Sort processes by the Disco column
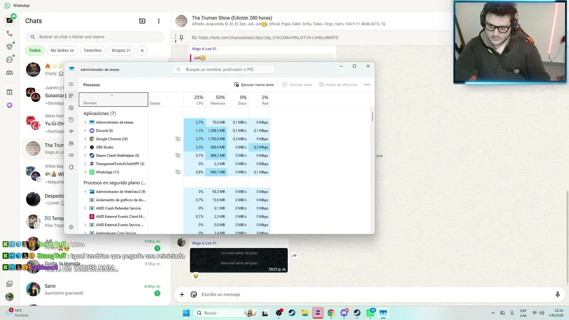Screen dimensions: 569x320 click(x=238, y=100)
